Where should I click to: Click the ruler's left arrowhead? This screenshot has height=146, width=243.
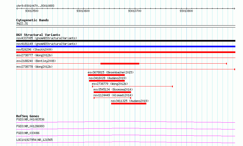(17, 9)
